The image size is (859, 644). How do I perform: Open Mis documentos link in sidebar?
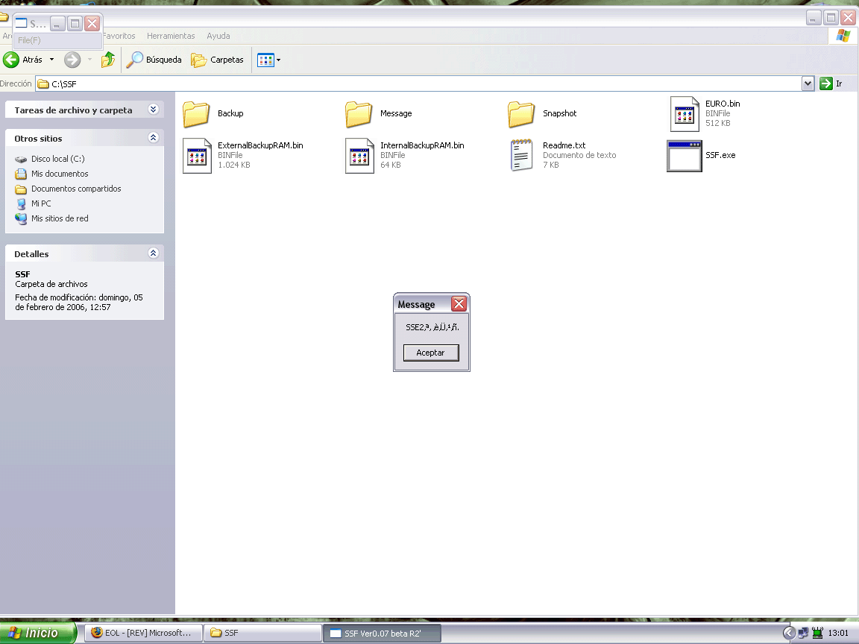[60, 174]
